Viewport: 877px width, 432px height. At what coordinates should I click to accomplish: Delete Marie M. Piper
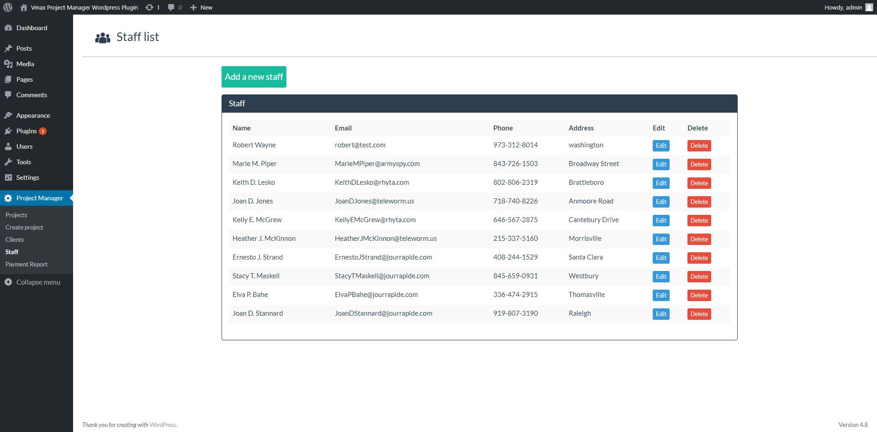pos(699,164)
